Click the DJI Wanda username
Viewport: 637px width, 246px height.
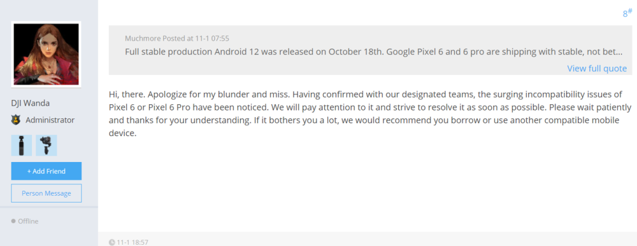[30, 103]
